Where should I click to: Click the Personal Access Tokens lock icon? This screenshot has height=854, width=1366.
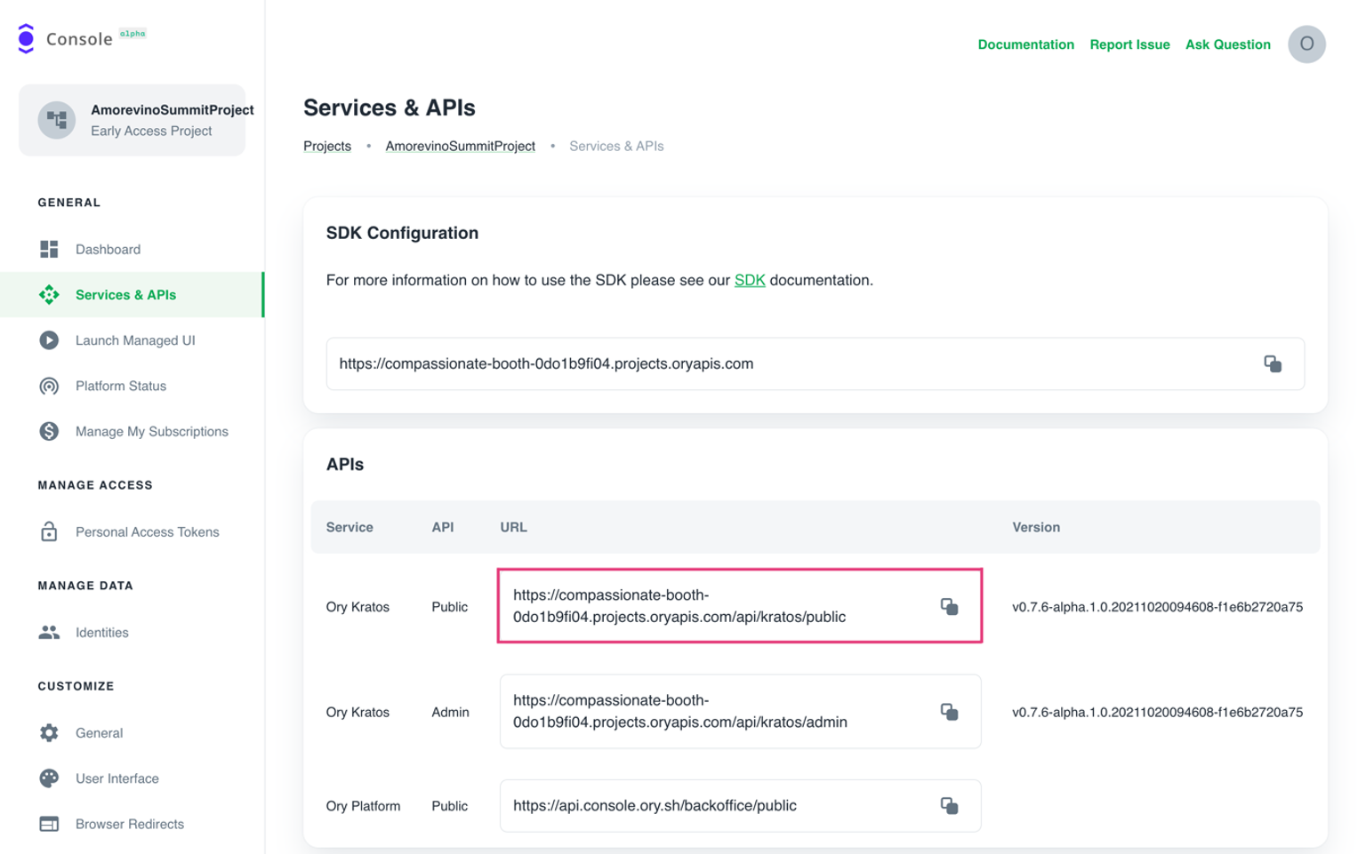point(49,531)
